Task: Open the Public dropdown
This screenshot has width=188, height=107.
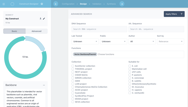Action: (114, 41)
